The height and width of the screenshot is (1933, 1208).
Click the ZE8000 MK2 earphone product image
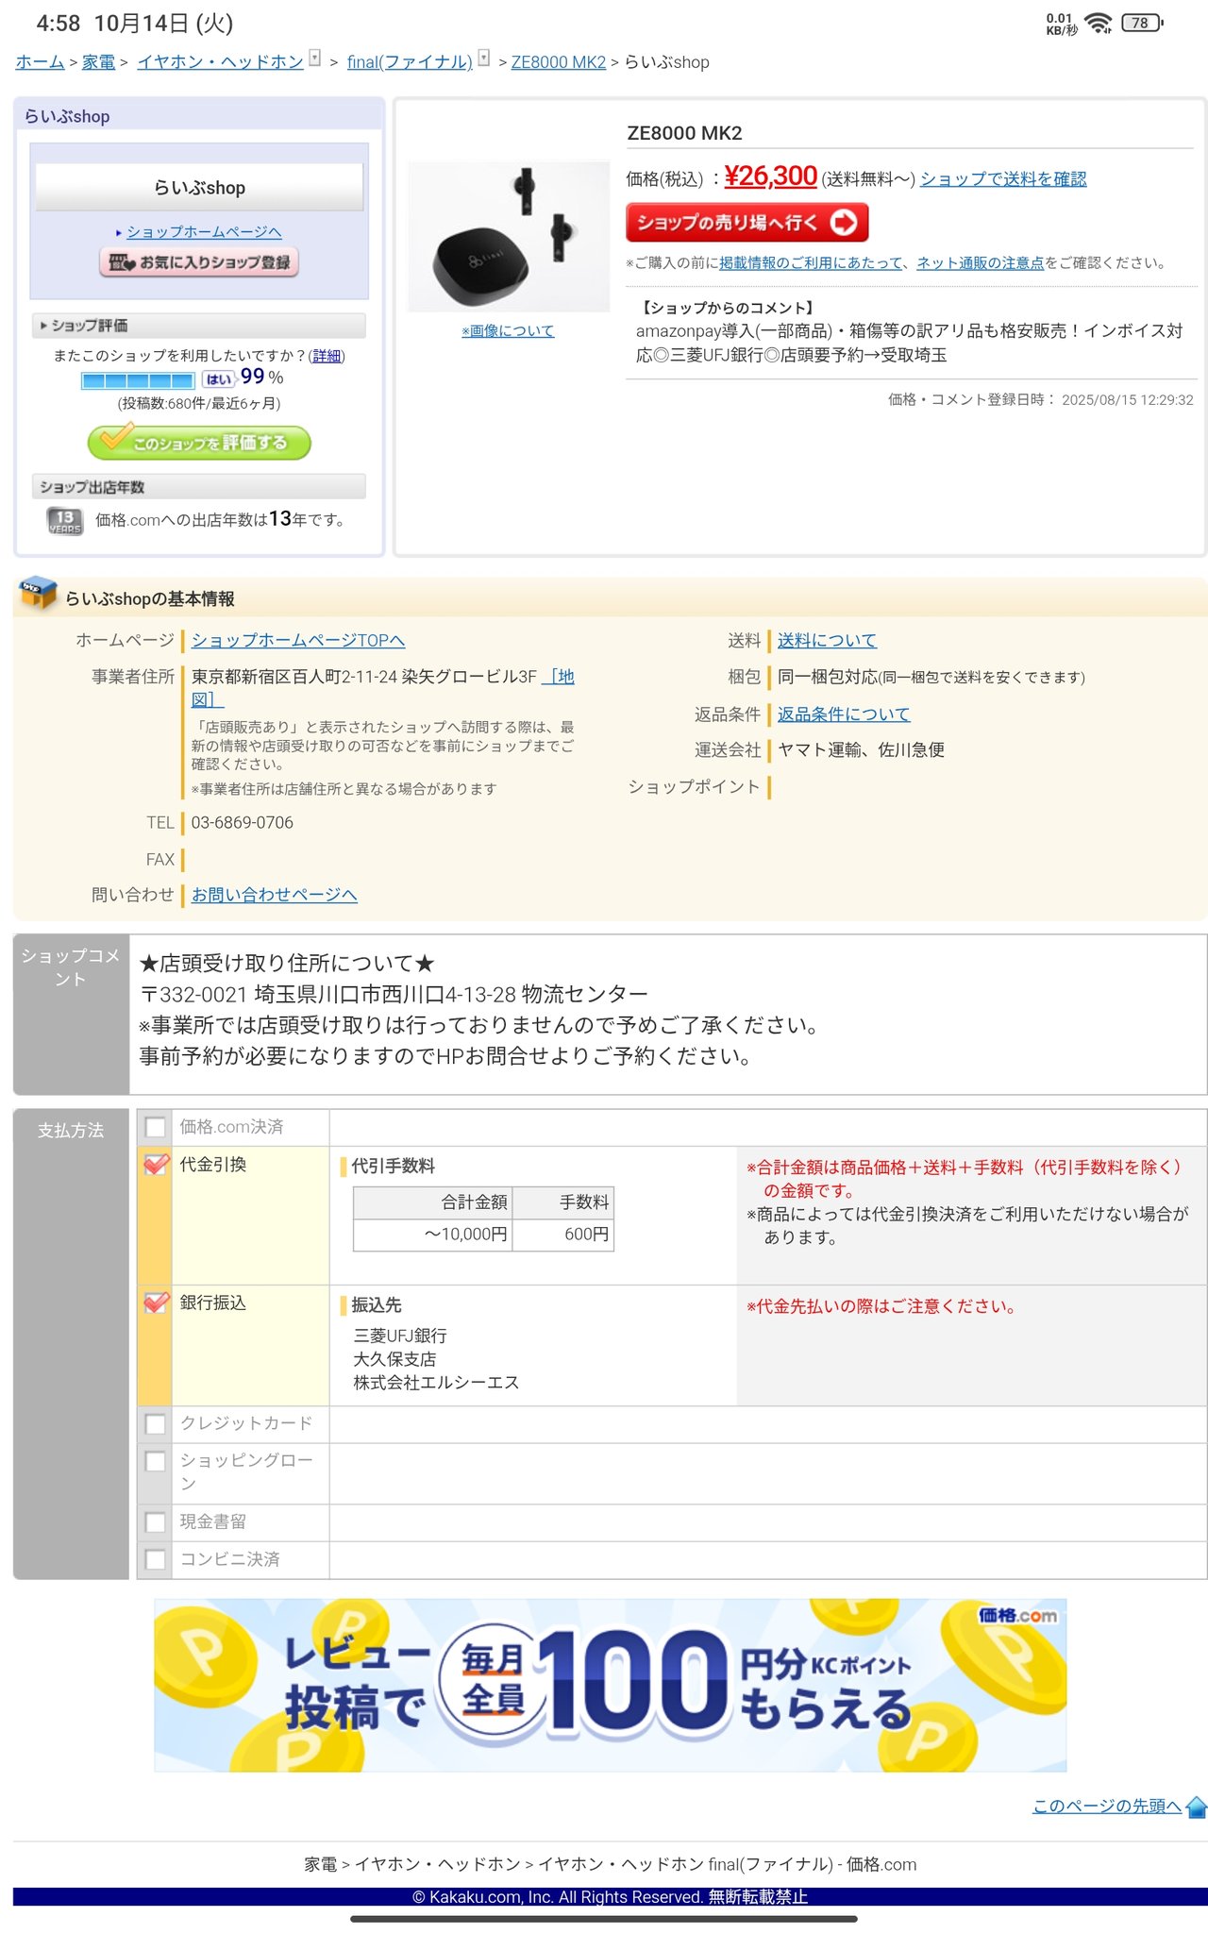tap(509, 236)
